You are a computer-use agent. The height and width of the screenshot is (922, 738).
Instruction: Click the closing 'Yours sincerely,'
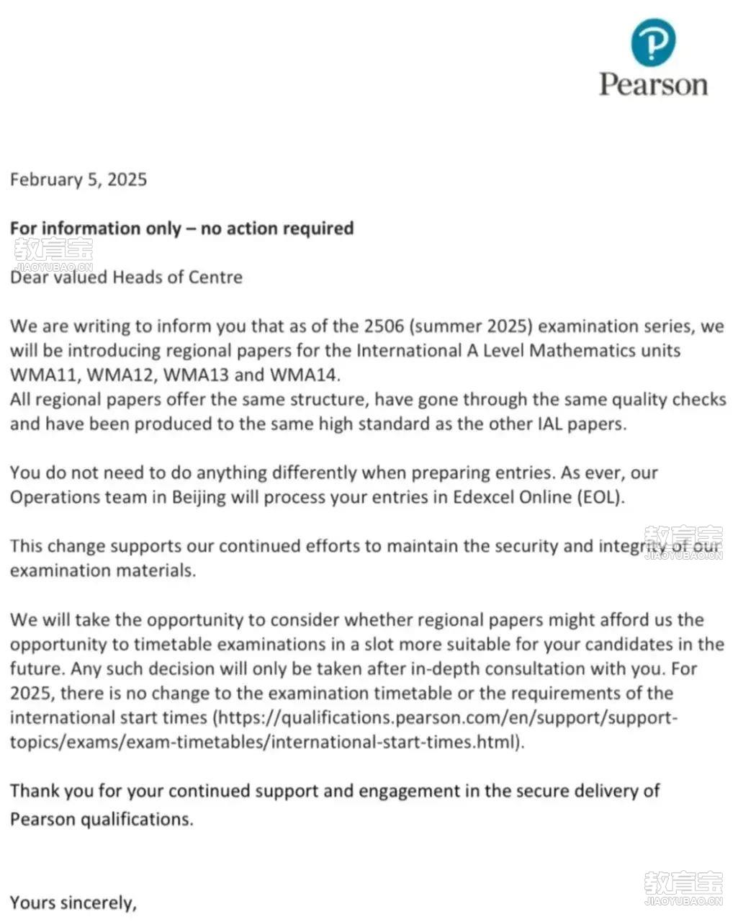point(73,903)
